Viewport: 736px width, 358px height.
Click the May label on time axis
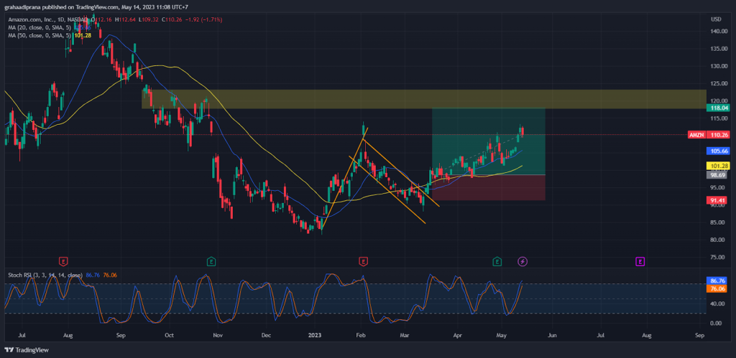(502, 336)
